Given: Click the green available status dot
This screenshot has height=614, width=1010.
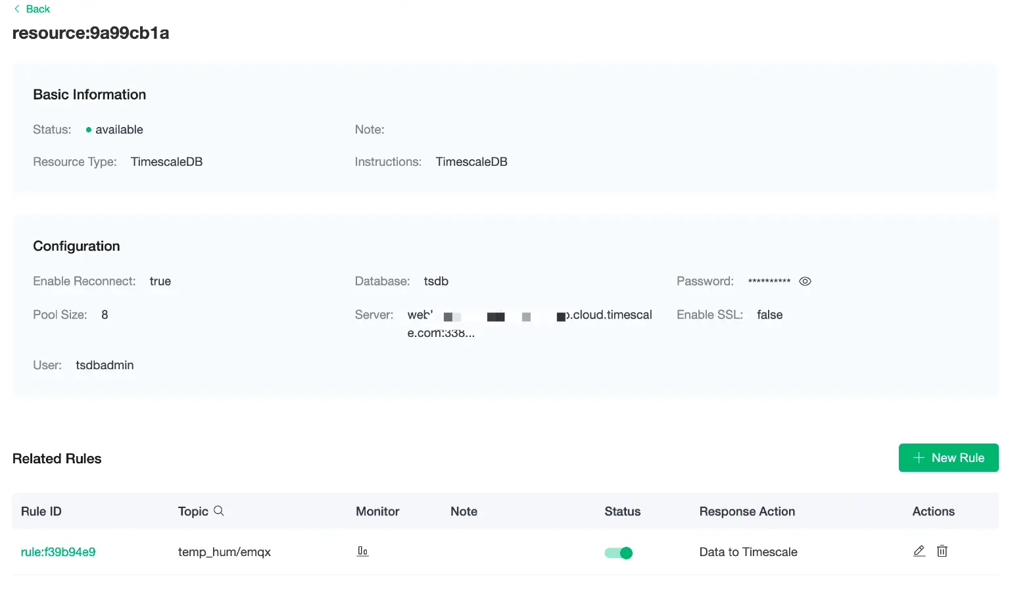Looking at the screenshot, I should pyautogui.click(x=89, y=129).
